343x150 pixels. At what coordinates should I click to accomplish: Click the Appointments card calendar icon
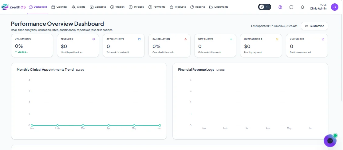[x=139, y=39]
